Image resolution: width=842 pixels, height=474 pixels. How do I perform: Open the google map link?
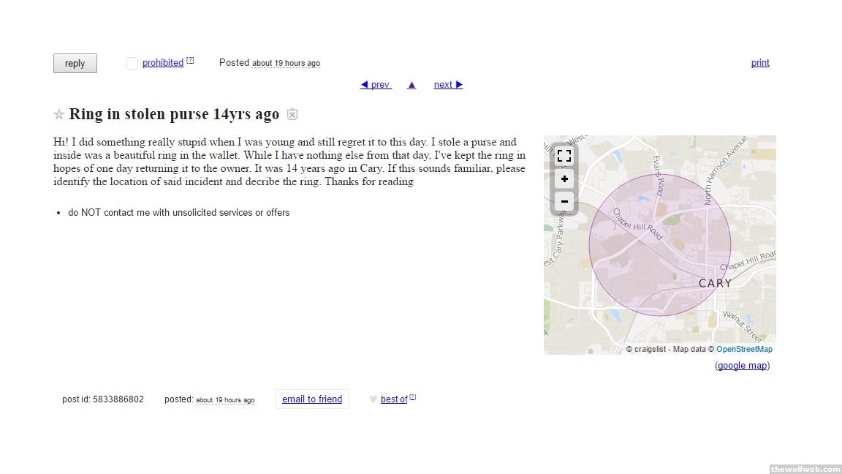pos(742,366)
